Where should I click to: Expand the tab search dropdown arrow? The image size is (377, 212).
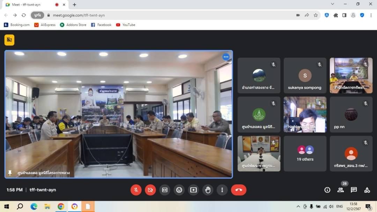tap(333, 4)
